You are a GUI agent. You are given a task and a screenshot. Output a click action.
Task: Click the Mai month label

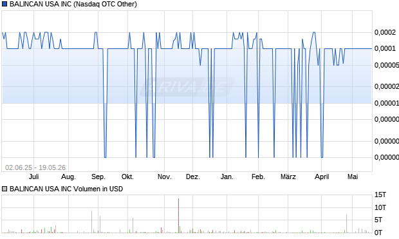tap(353, 177)
